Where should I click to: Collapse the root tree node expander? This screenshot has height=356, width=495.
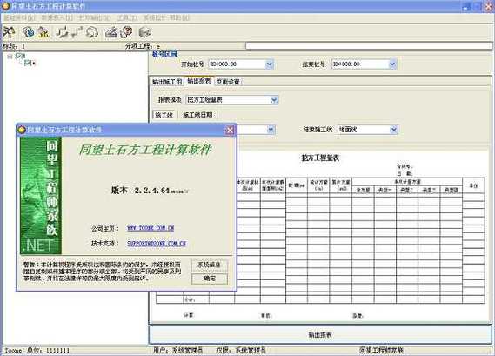pos(10,57)
